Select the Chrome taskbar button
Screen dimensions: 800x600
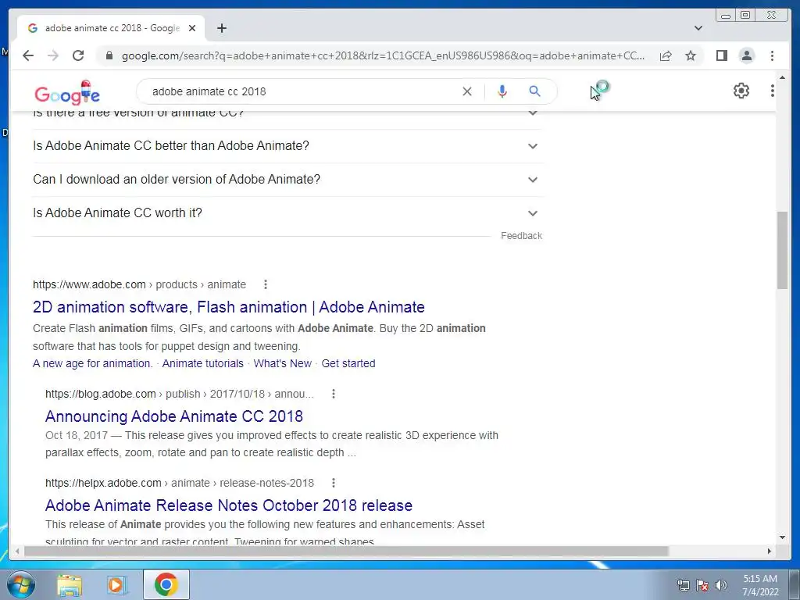click(x=166, y=584)
